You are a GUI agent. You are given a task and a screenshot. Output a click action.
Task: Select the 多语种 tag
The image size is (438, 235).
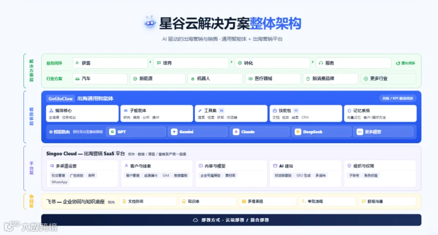321,175
